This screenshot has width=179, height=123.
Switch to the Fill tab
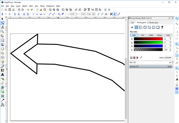pos(132,23)
